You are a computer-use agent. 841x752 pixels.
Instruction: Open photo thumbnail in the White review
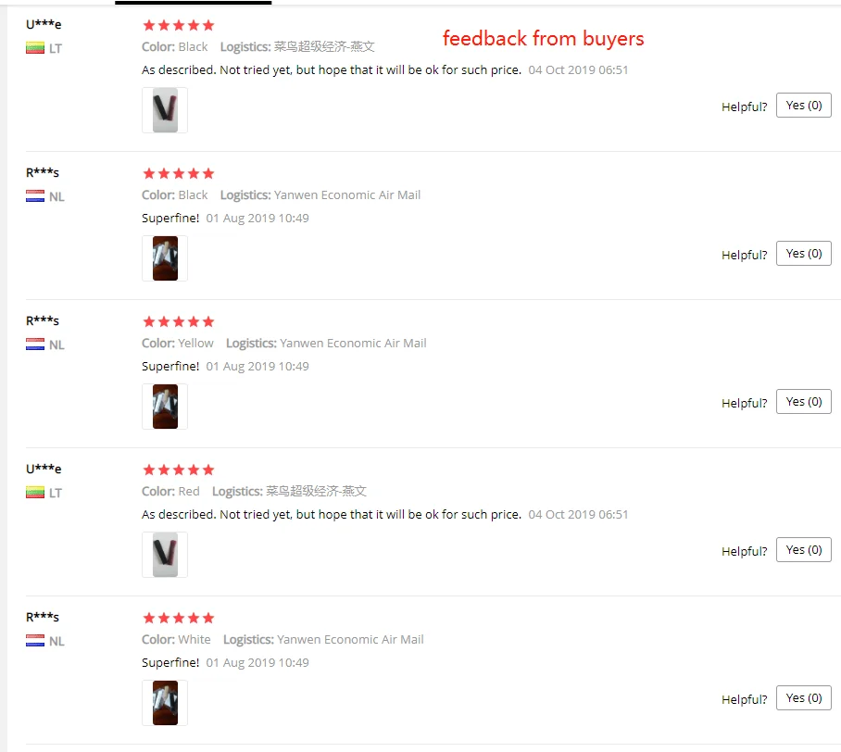pyautogui.click(x=165, y=703)
